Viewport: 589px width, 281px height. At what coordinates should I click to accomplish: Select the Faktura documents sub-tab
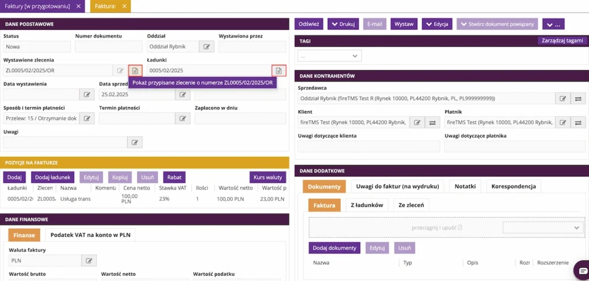point(324,205)
